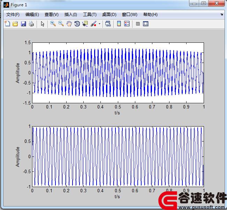Select the Brush data tool
The width and height of the screenshot is (227, 210).
(x=93, y=24)
